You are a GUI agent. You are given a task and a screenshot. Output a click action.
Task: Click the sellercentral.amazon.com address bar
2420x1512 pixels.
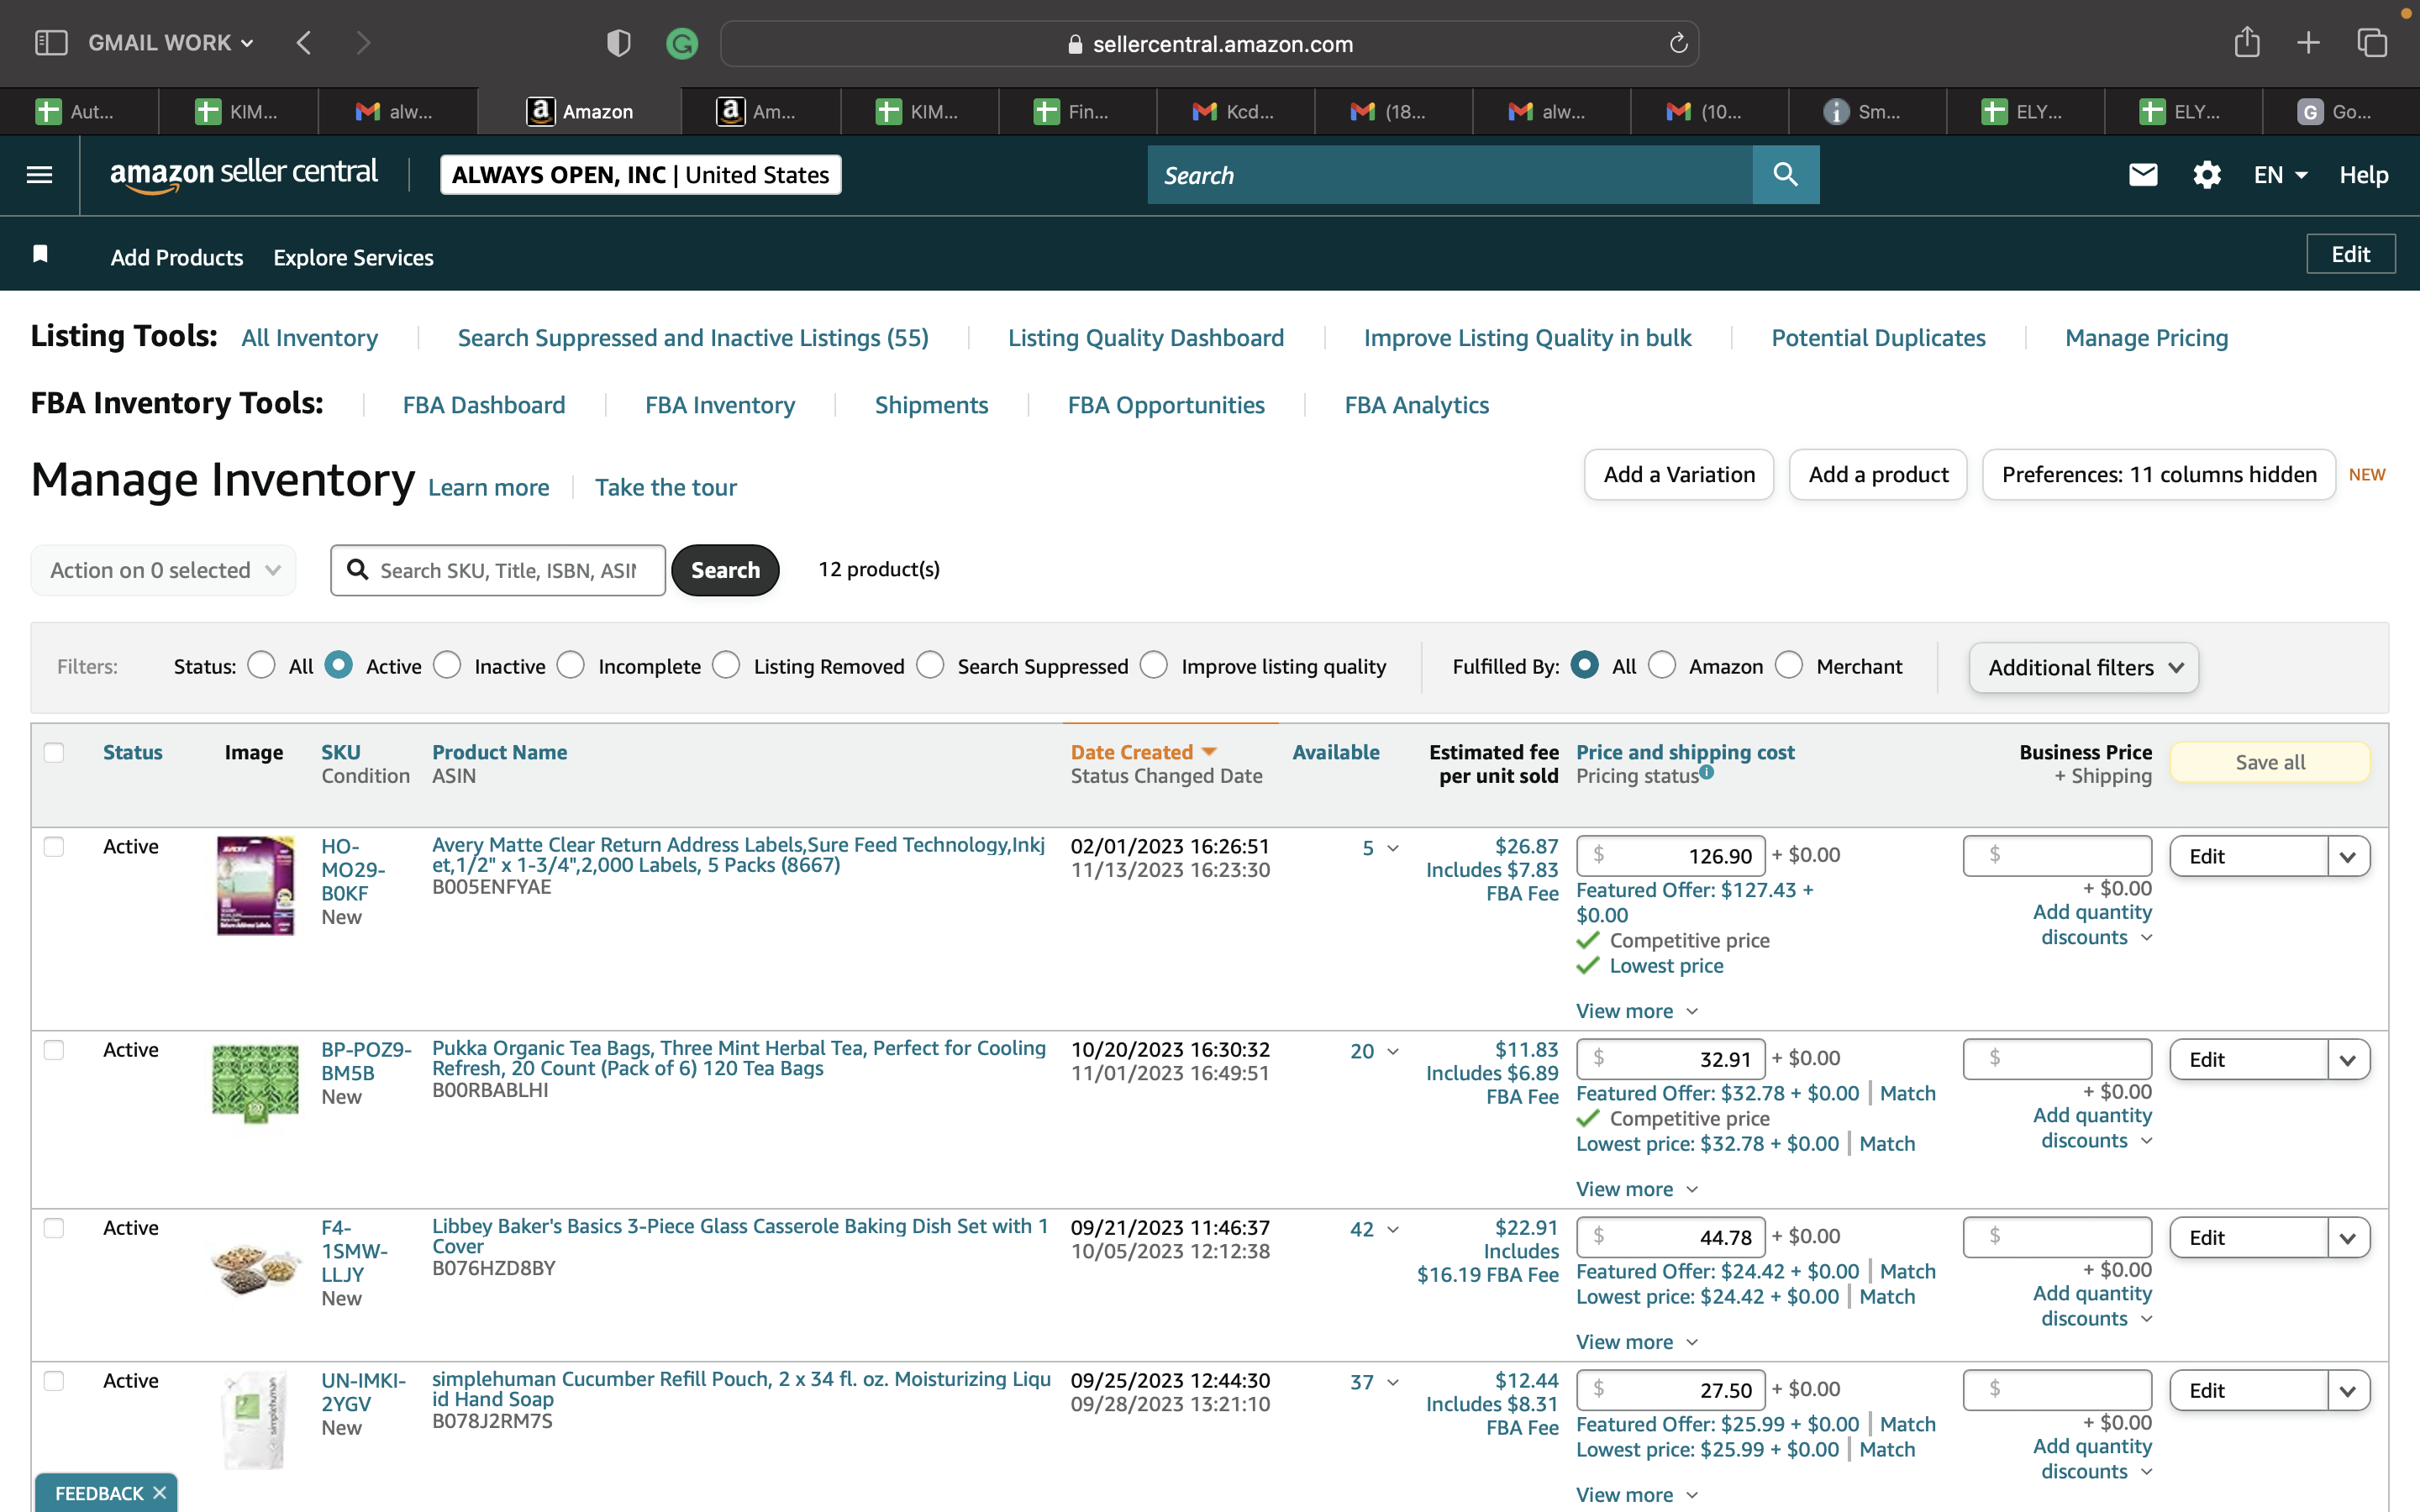[x=1209, y=43]
